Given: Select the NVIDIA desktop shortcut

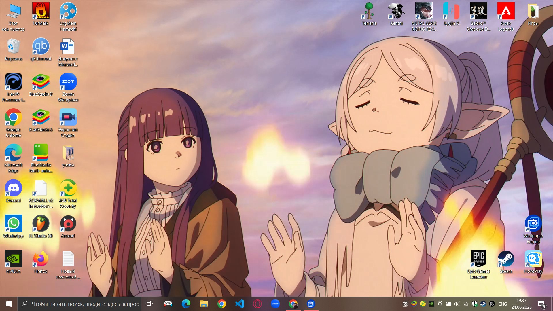Looking at the screenshot, I should (x=13, y=262).
